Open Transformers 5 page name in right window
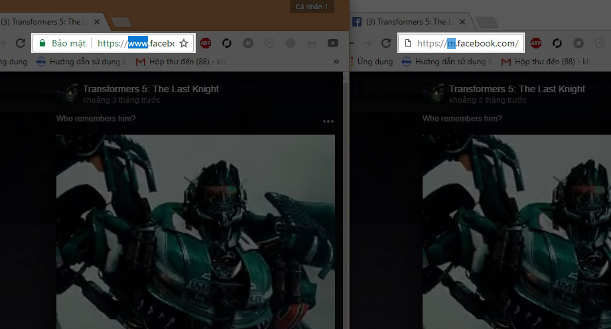The height and width of the screenshot is (329, 611). [517, 89]
